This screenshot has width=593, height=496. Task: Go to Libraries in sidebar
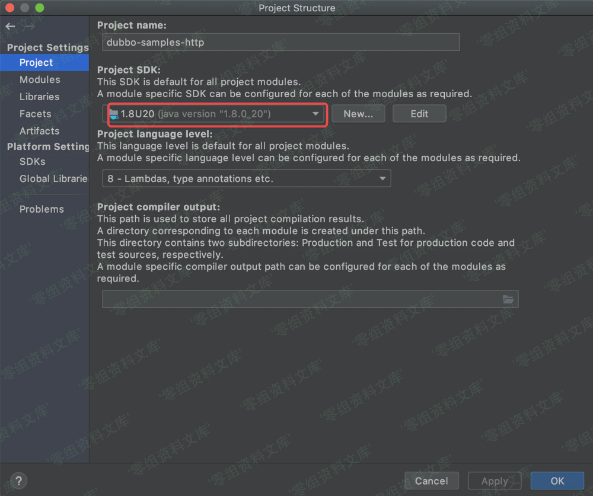(40, 97)
